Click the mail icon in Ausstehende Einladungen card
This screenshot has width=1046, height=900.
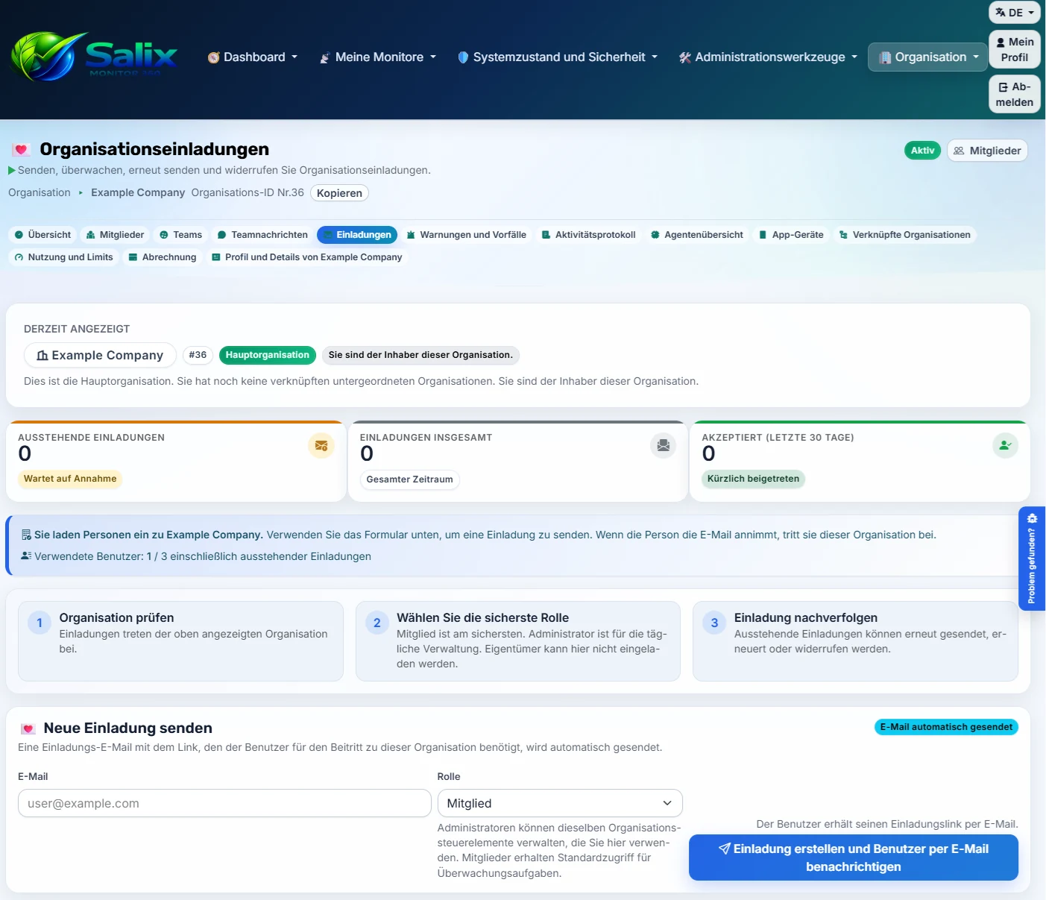tap(321, 446)
